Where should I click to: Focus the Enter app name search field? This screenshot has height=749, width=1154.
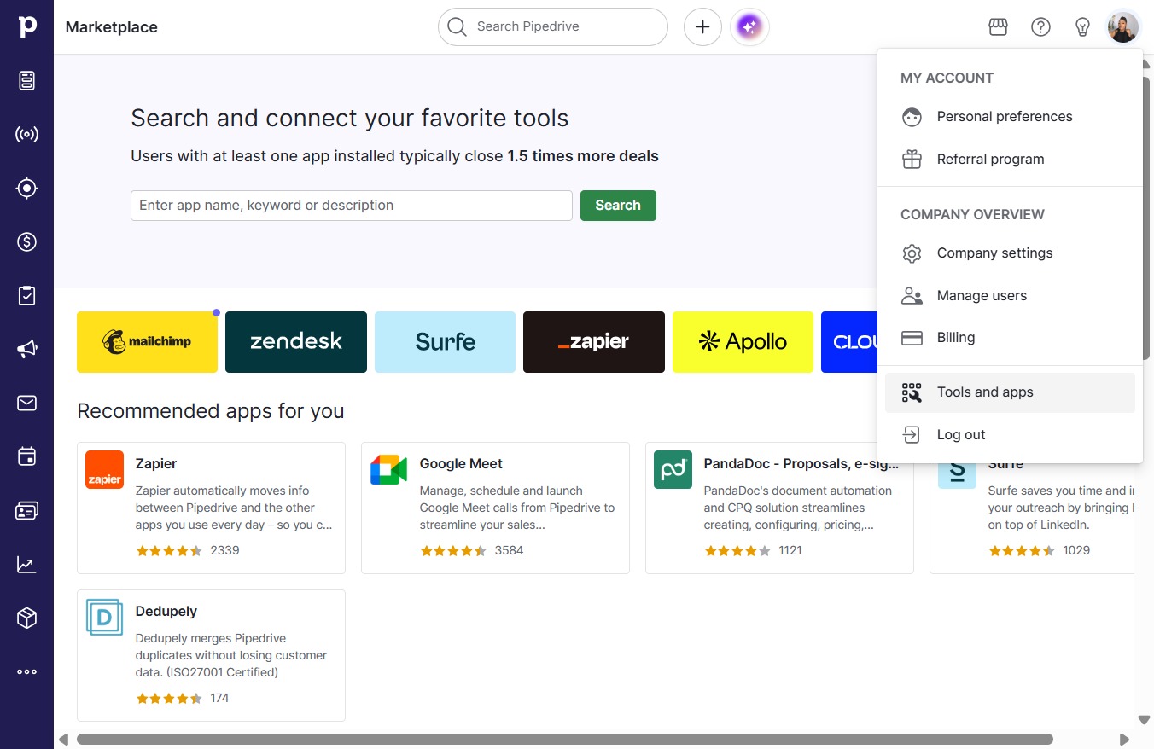[x=352, y=206]
